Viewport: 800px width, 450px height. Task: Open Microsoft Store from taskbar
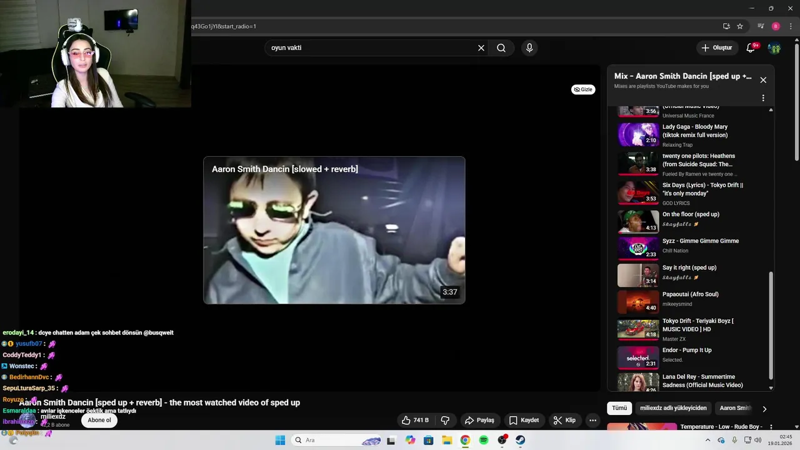pos(428,440)
